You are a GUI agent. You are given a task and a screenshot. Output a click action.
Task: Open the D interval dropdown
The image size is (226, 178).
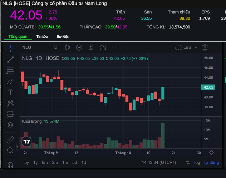tap(56, 47)
